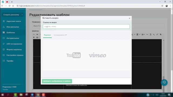Click the YouTube logo in preview

pos(74,55)
